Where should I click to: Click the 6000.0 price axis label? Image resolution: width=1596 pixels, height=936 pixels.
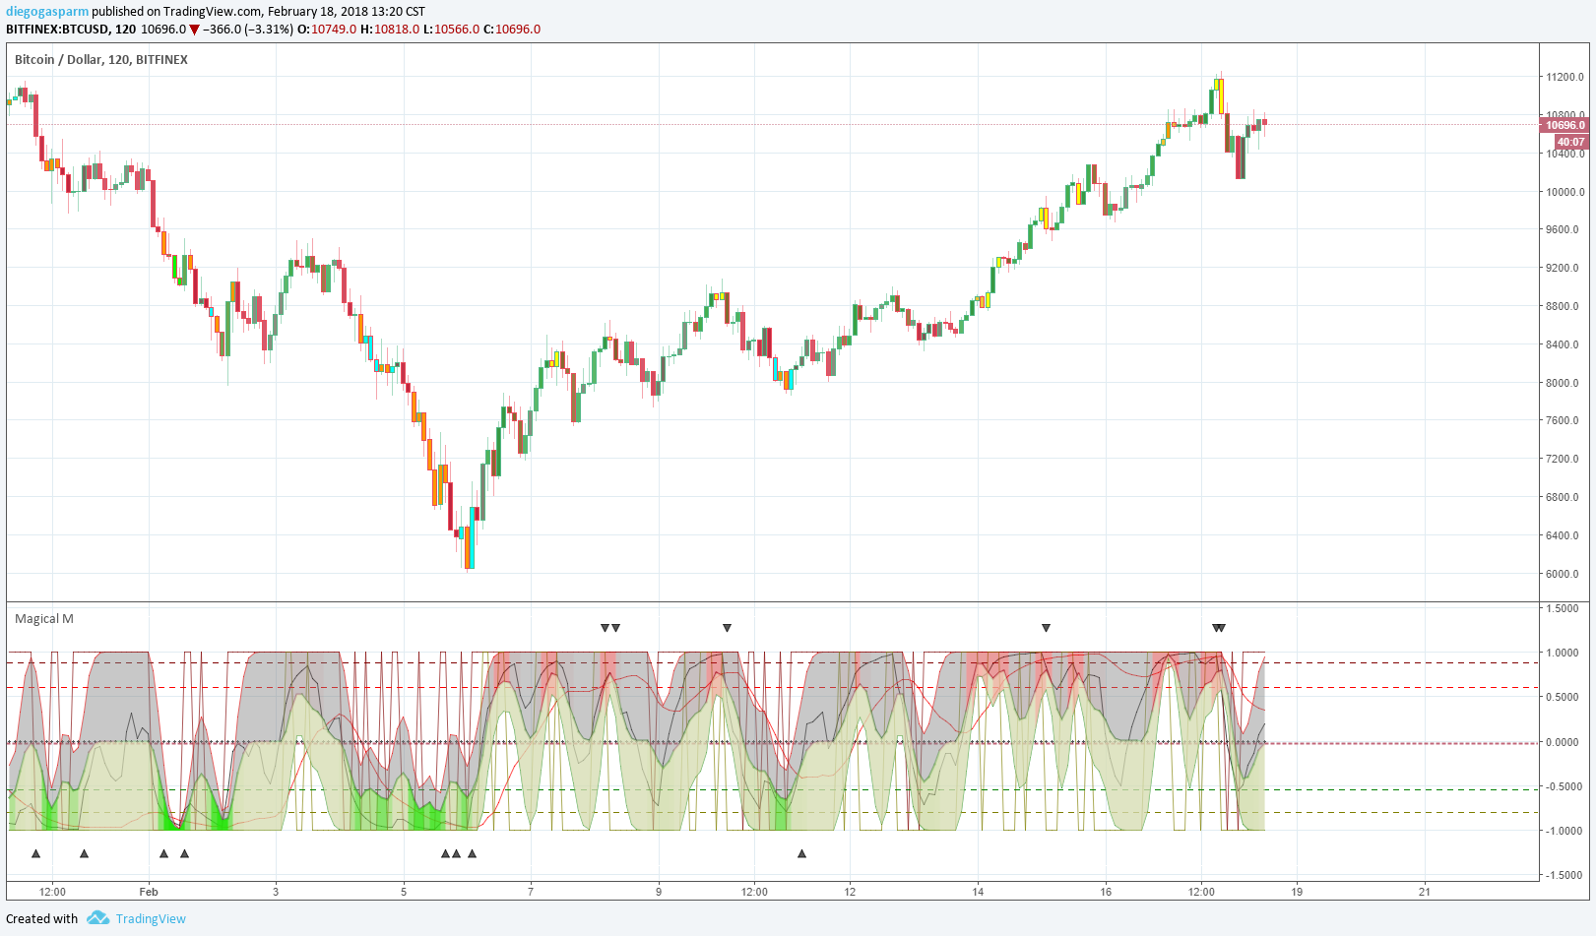click(1563, 574)
